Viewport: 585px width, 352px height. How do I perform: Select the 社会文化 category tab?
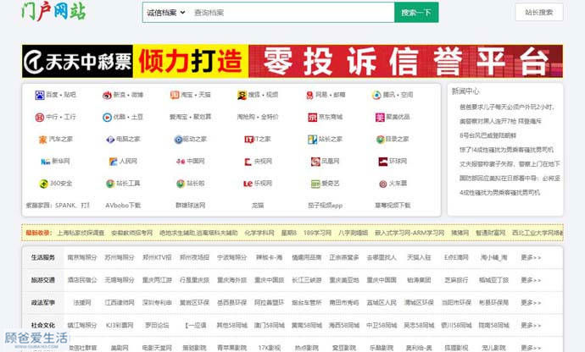click(x=43, y=325)
